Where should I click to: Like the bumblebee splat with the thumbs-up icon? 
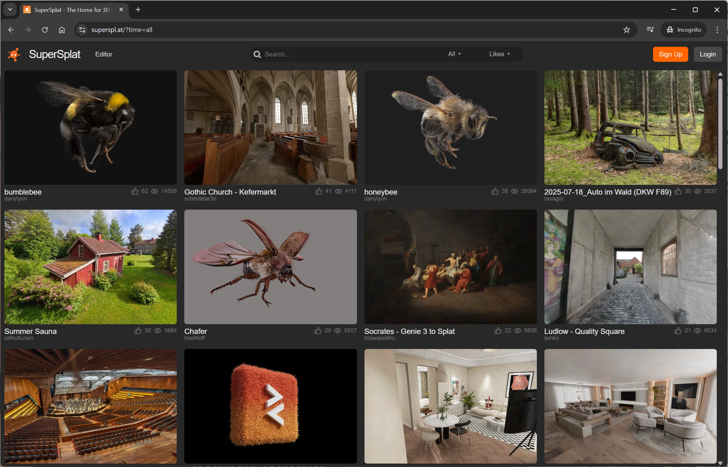[135, 191]
